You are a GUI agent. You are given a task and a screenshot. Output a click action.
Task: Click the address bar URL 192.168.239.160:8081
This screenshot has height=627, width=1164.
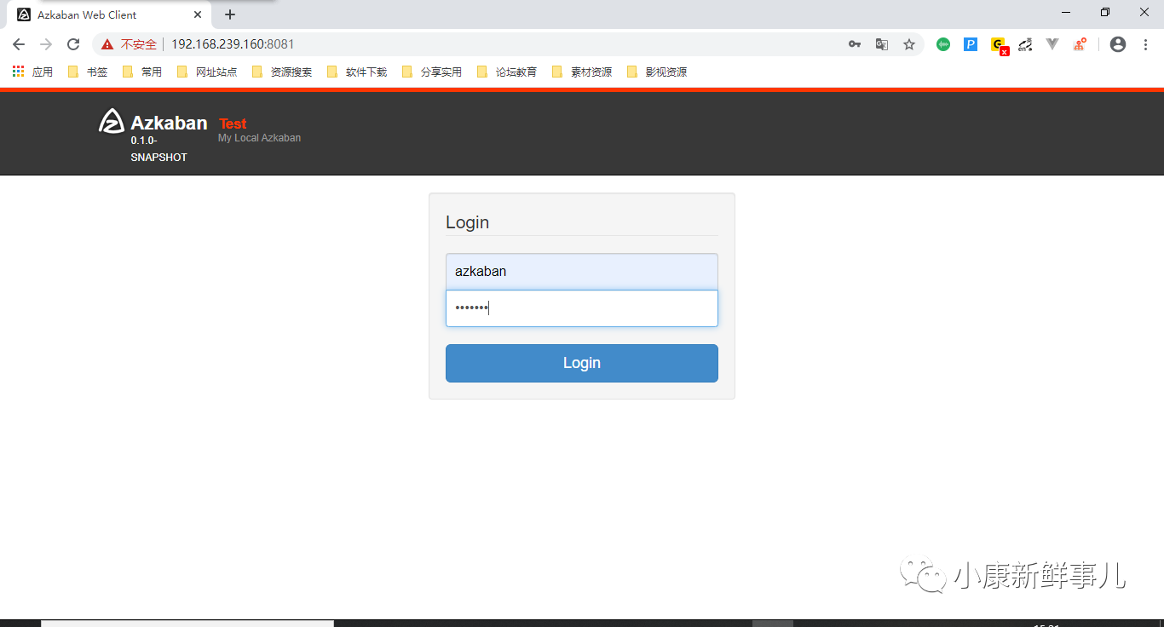[x=233, y=44]
